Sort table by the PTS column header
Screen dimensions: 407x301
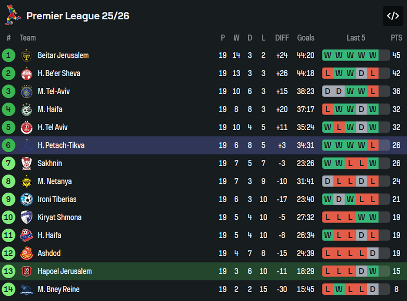tap(397, 37)
